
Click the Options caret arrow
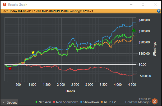point(3,103)
